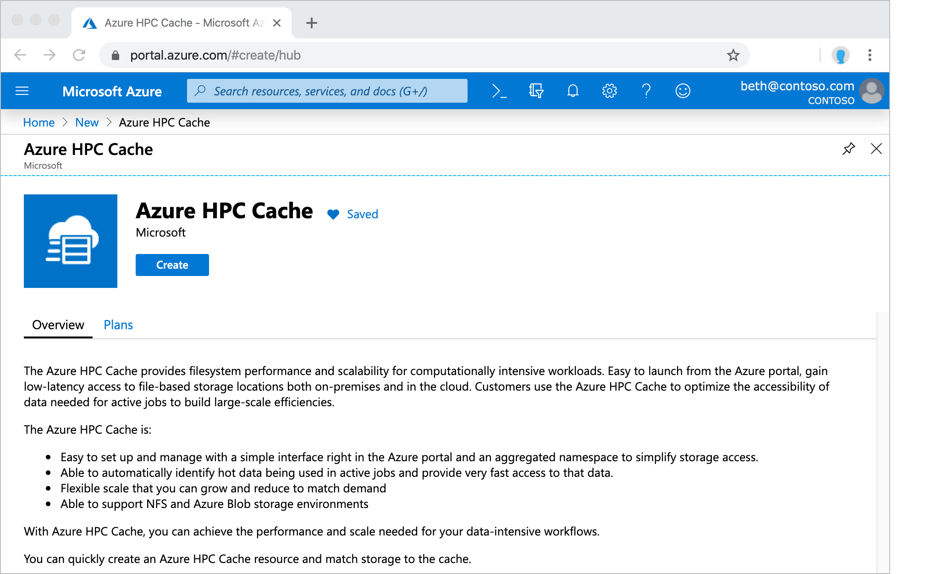Click the Feedback smiley face icon
Image resolution: width=947 pixels, height=574 pixels.
point(683,90)
